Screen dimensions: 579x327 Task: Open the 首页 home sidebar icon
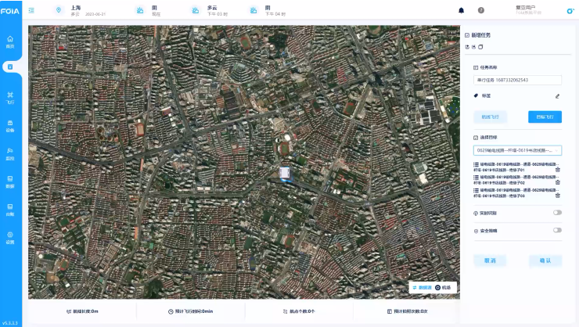click(10, 41)
